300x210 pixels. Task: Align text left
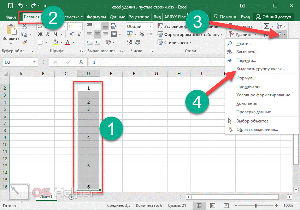click(89, 34)
